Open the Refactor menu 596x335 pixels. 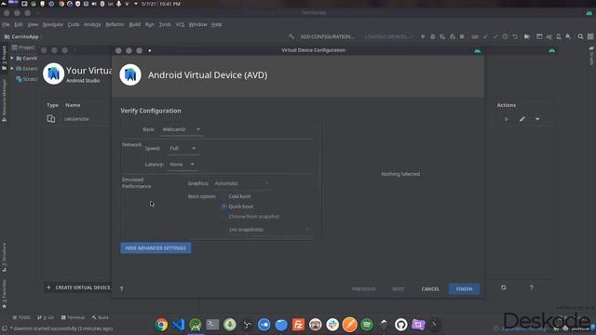[115, 24]
